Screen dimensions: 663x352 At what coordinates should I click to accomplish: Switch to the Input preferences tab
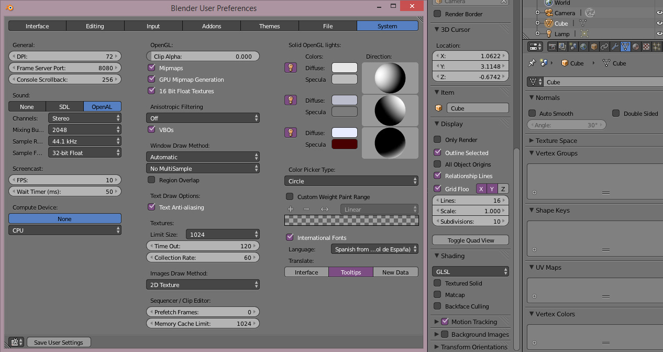point(153,26)
